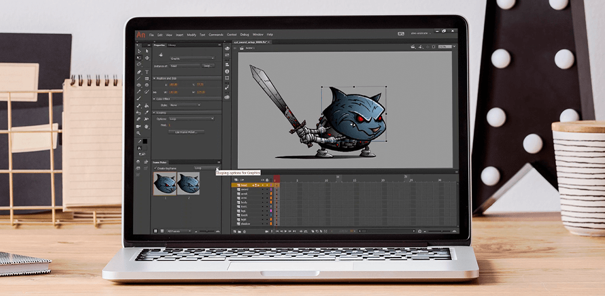Select the Ink Bottle tool
Image resolution: width=605 pixels, height=296 pixels.
pyautogui.click(x=139, y=113)
